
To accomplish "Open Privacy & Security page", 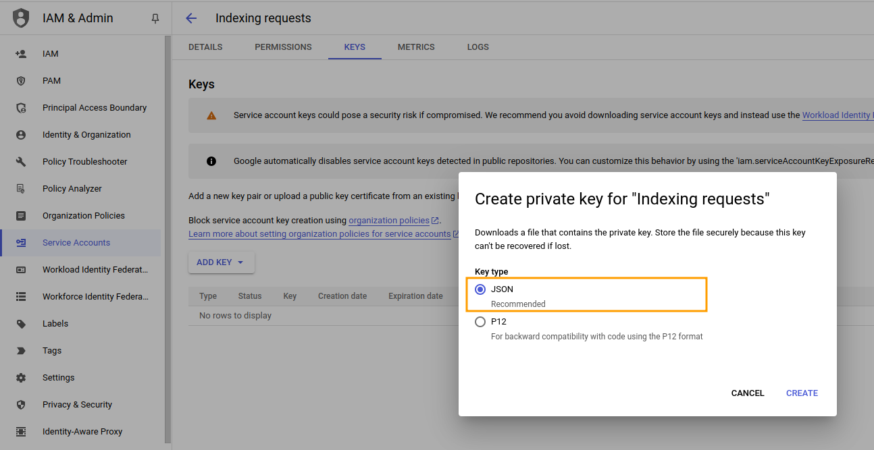I will [80, 404].
